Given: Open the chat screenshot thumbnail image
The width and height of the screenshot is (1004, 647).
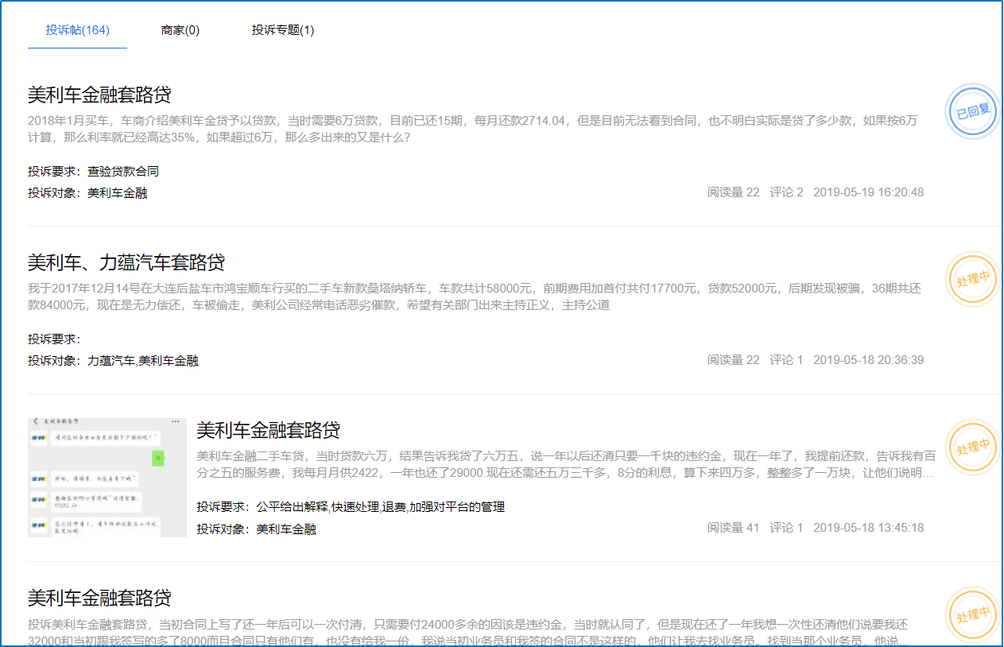Looking at the screenshot, I should pyautogui.click(x=107, y=476).
